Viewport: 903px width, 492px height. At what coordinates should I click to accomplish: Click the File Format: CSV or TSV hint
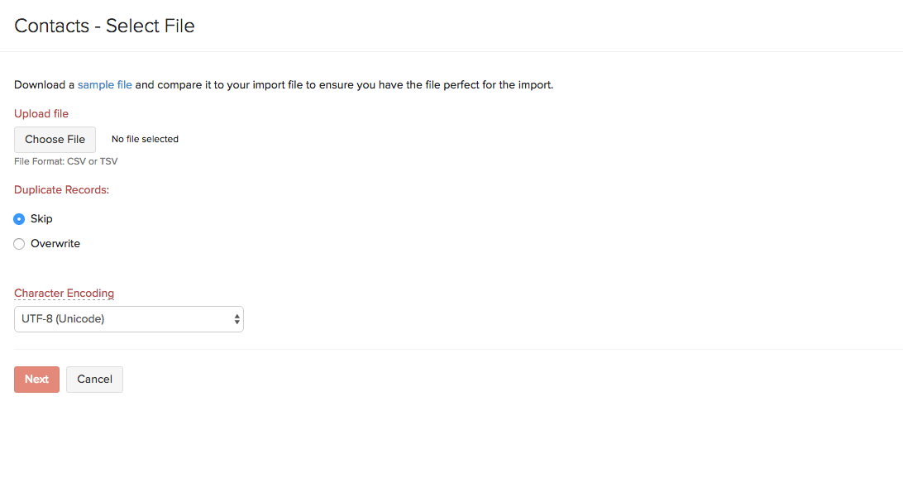pyautogui.click(x=65, y=161)
